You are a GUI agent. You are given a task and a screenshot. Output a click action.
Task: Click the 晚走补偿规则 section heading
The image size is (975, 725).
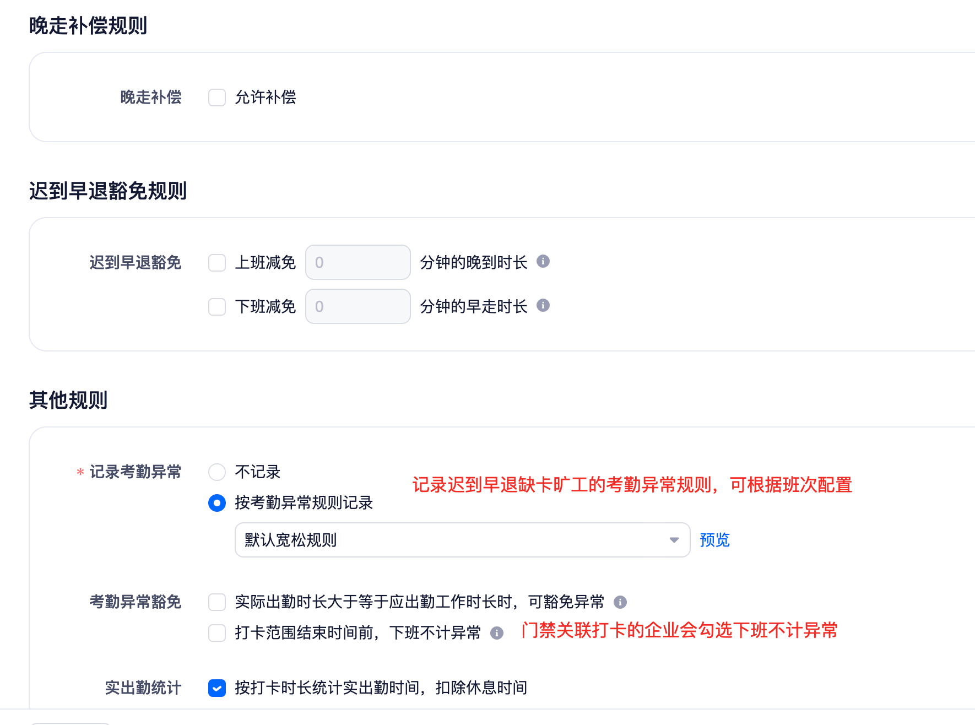point(88,26)
